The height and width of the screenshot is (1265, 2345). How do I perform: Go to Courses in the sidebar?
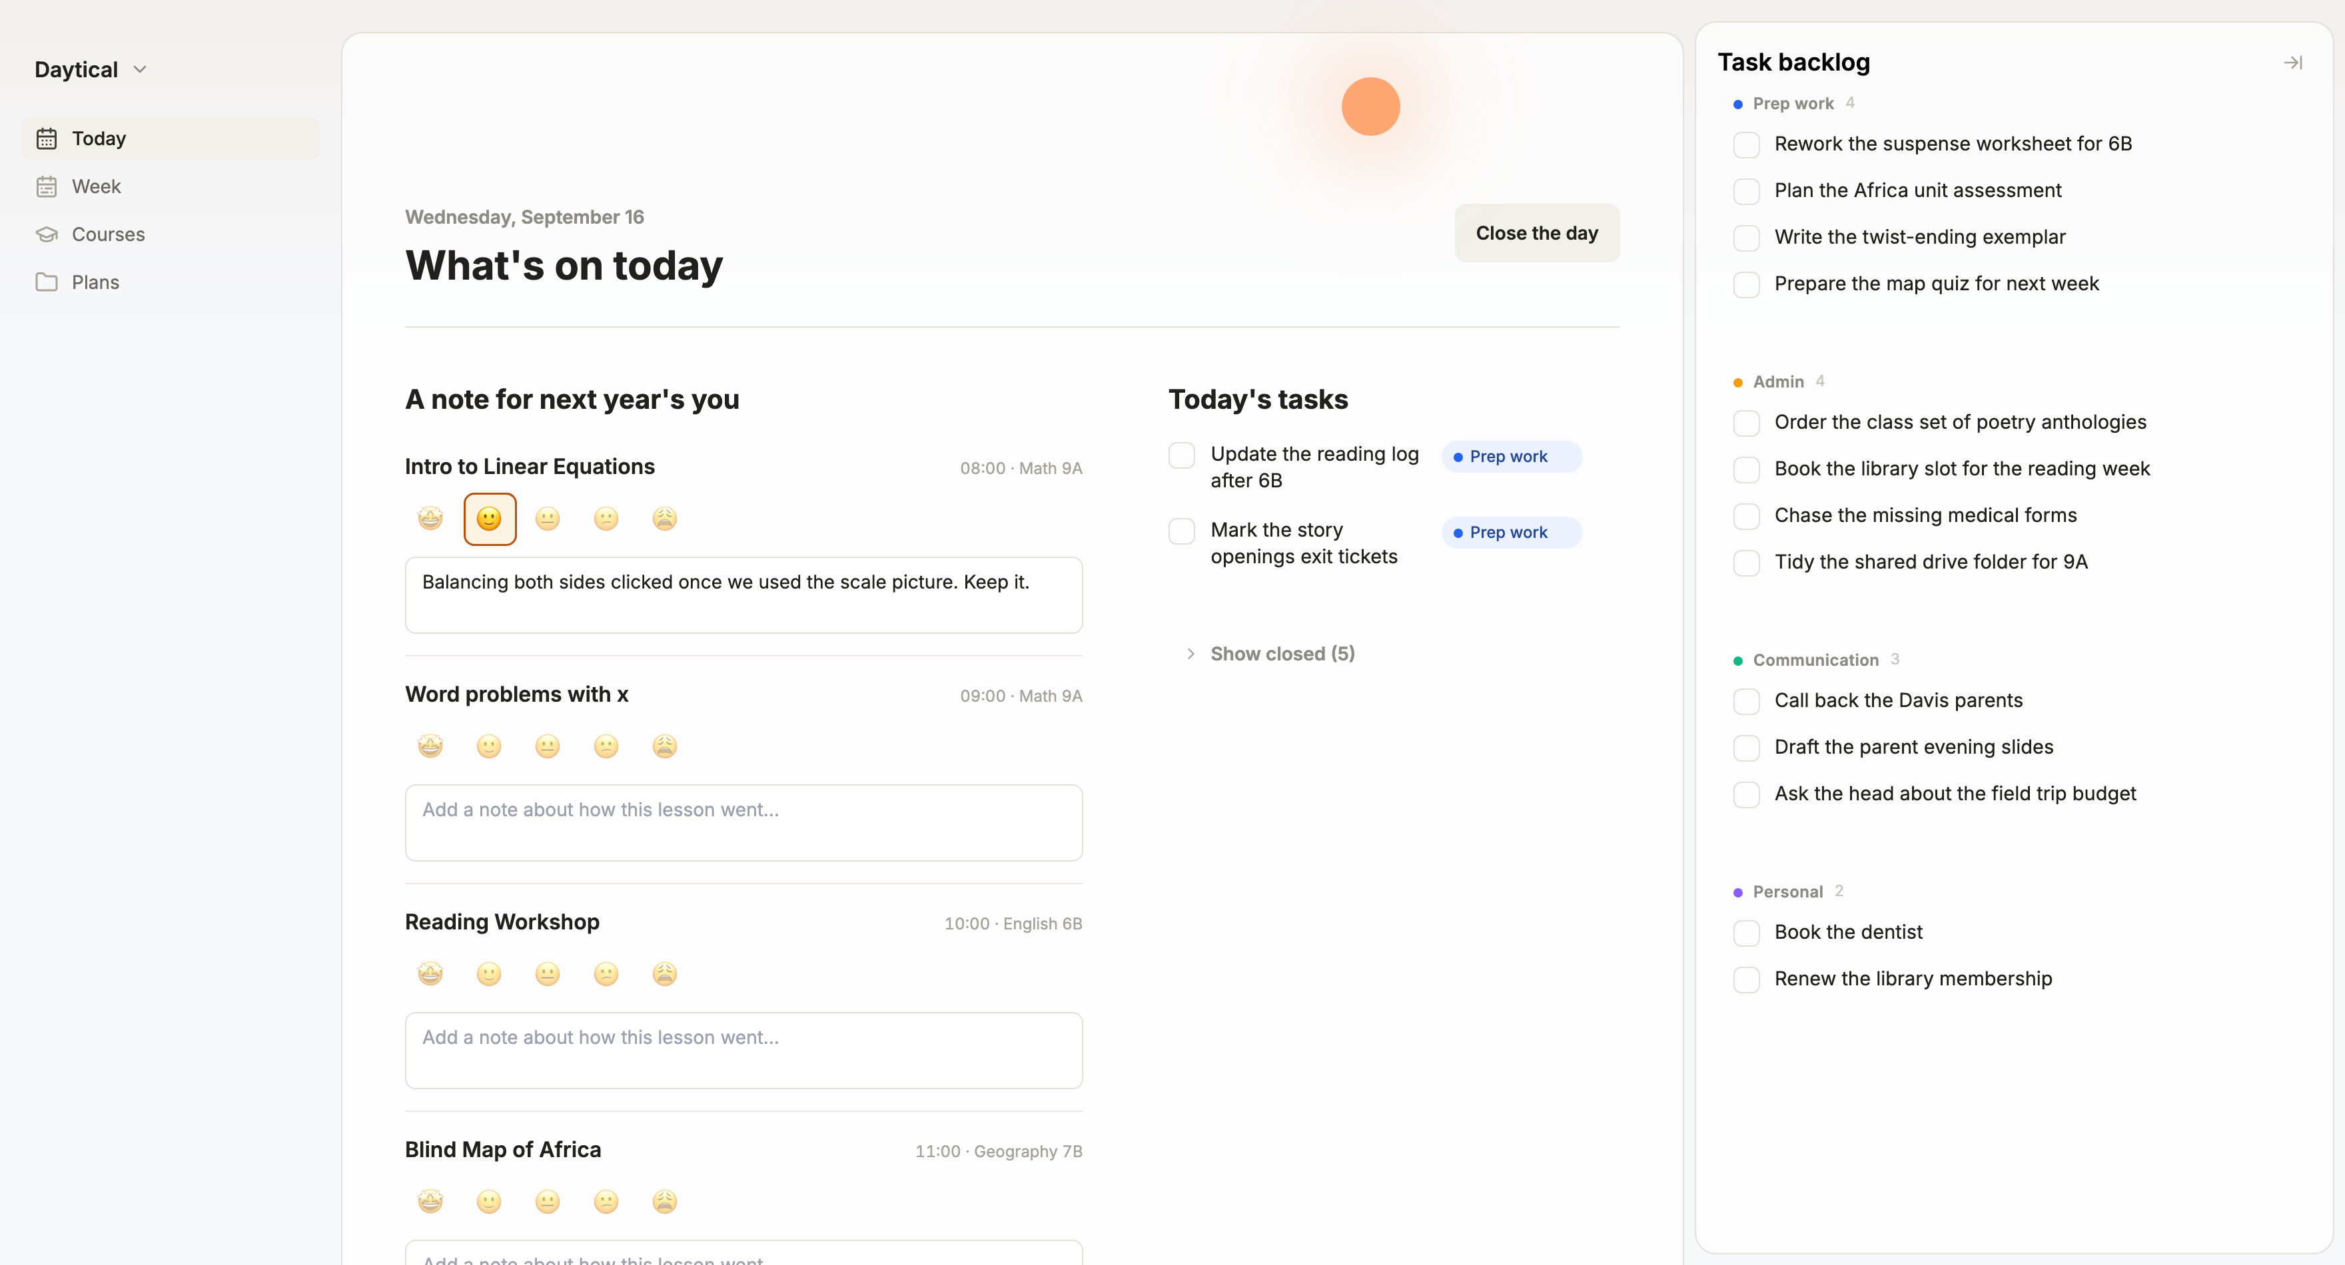171,235
